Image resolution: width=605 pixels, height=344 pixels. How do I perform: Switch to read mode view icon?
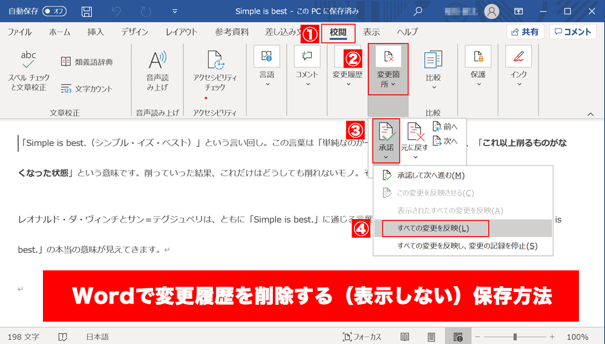[405, 337]
